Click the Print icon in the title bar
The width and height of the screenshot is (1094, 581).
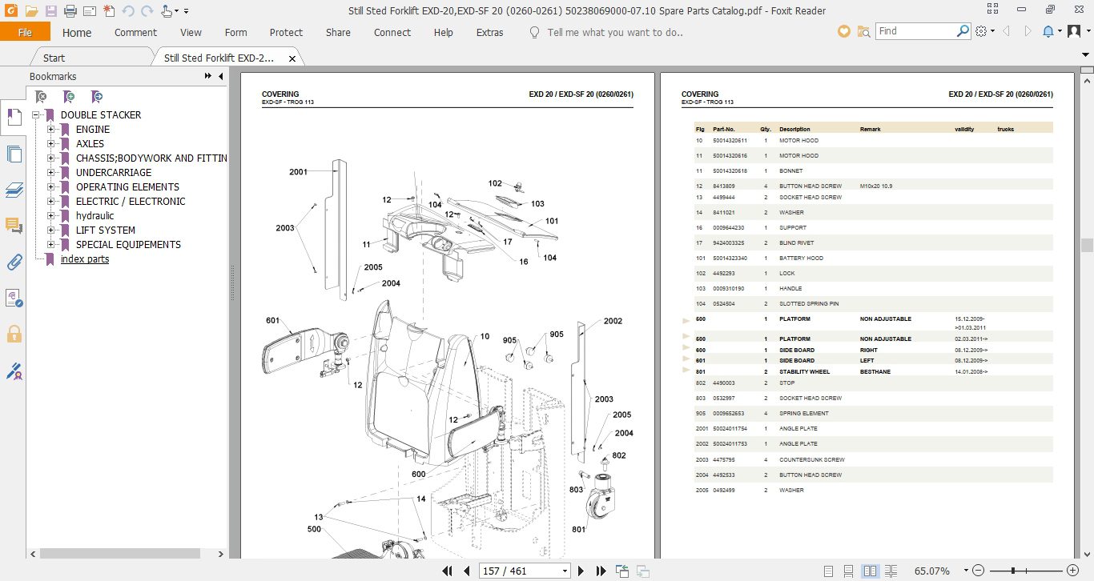click(x=70, y=11)
